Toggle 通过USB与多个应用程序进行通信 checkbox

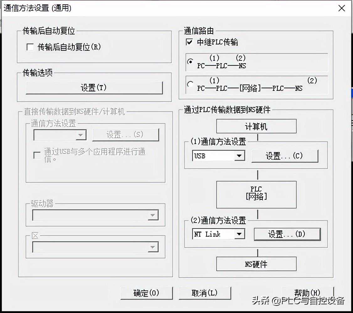click(37, 155)
